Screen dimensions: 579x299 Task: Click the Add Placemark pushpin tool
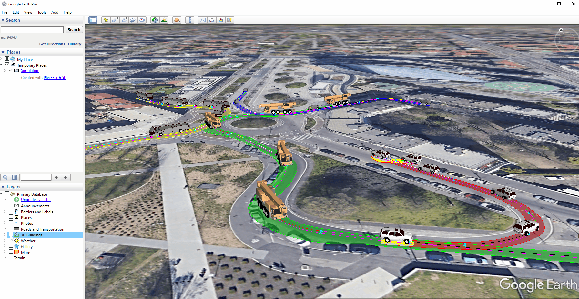click(106, 20)
